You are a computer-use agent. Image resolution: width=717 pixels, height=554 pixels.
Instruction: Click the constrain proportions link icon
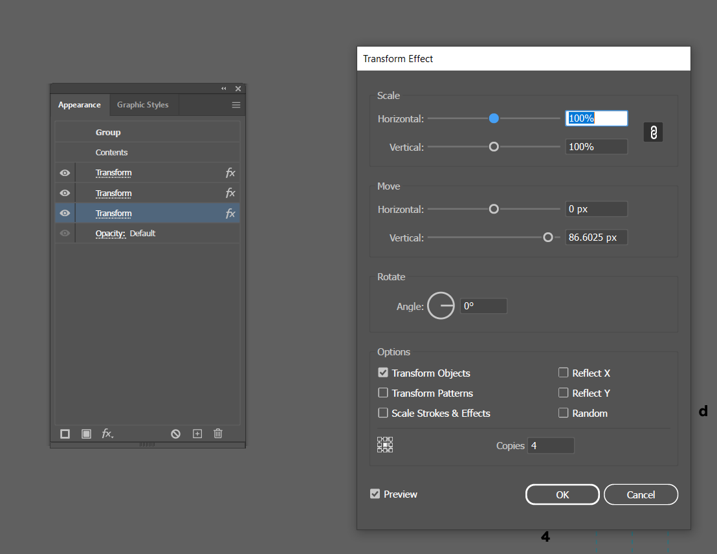coord(653,133)
